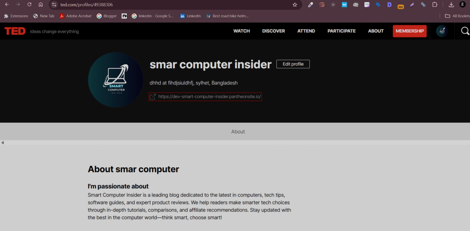
Task: Bookmark this page with the star icon
Action: pyautogui.click(x=295, y=5)
